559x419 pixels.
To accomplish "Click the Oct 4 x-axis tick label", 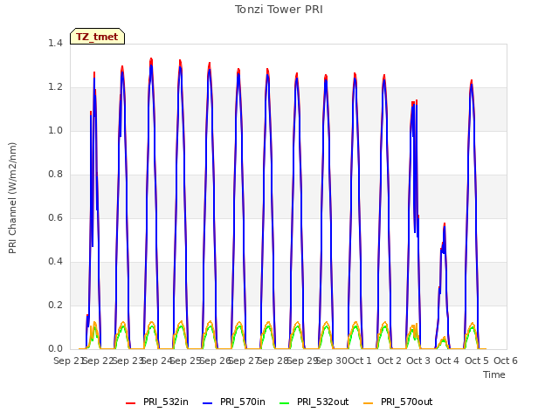I will point(447,361).
